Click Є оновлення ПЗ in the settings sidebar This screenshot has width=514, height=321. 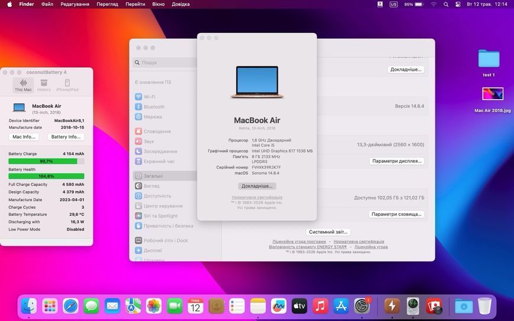pyautogui.click(x=153, y=82)
